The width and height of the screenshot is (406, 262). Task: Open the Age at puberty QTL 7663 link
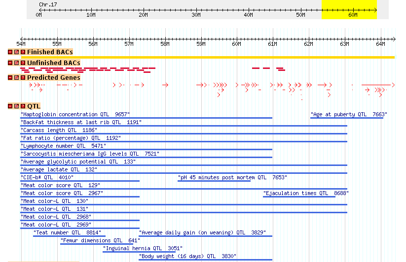coord(348,114)
